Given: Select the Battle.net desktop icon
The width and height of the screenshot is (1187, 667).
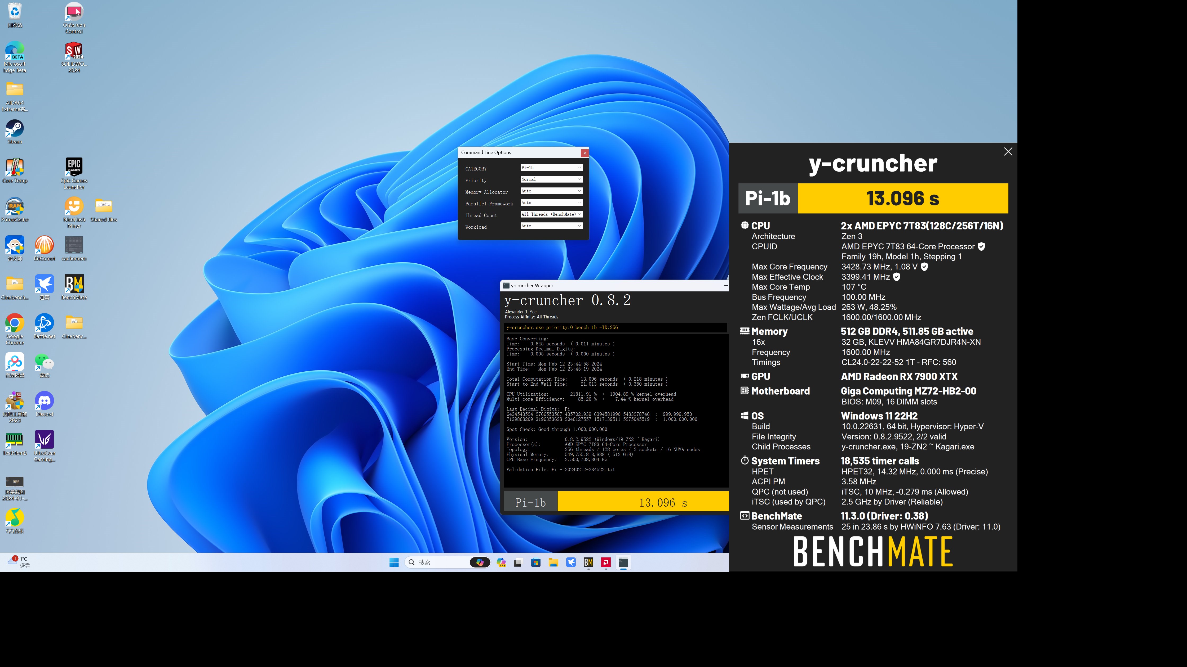Looking at the screenshot, I should (x=44, y=326).
